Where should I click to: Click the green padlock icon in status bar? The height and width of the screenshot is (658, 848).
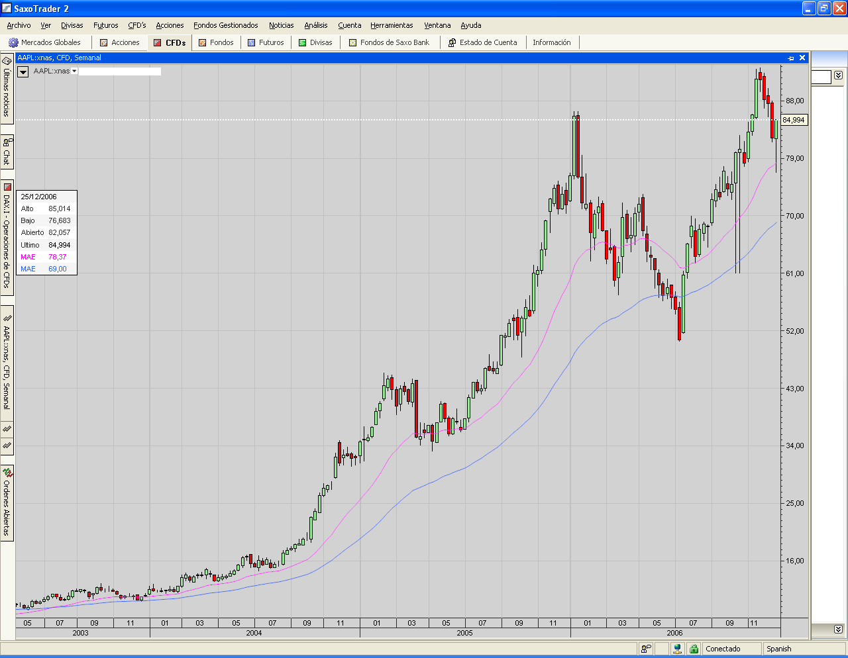pos(694,649)
